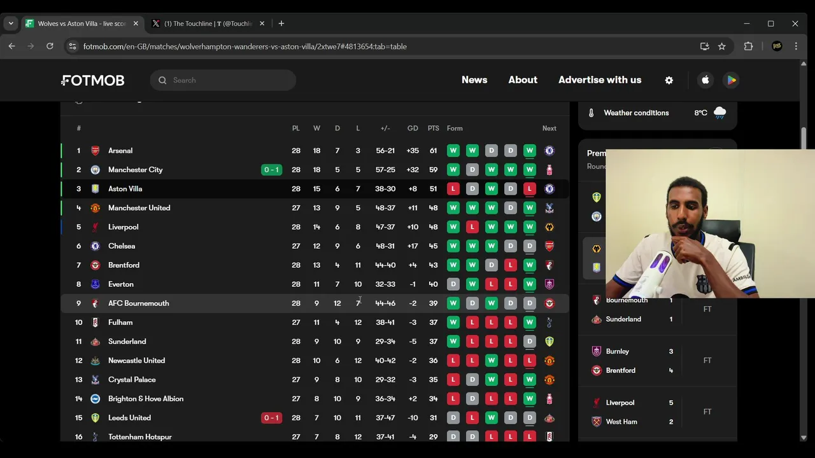The image size is (815, 458).
Task: Click the install app icon in address bar
Action: [704, 46]
